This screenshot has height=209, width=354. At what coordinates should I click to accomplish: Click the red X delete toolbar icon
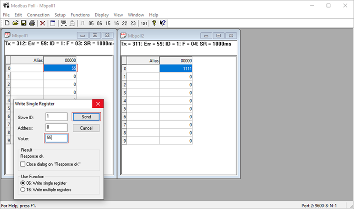click(x=42, y=23)
